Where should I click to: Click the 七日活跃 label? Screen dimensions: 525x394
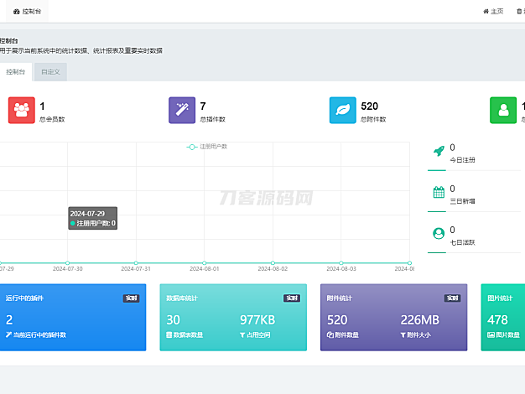coord(462,242)
